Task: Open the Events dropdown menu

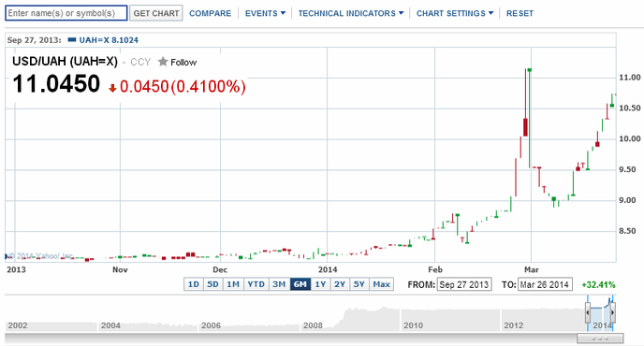Action: pos(265,13)
